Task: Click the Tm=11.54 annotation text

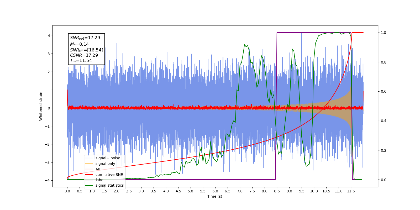Action: 81,61
